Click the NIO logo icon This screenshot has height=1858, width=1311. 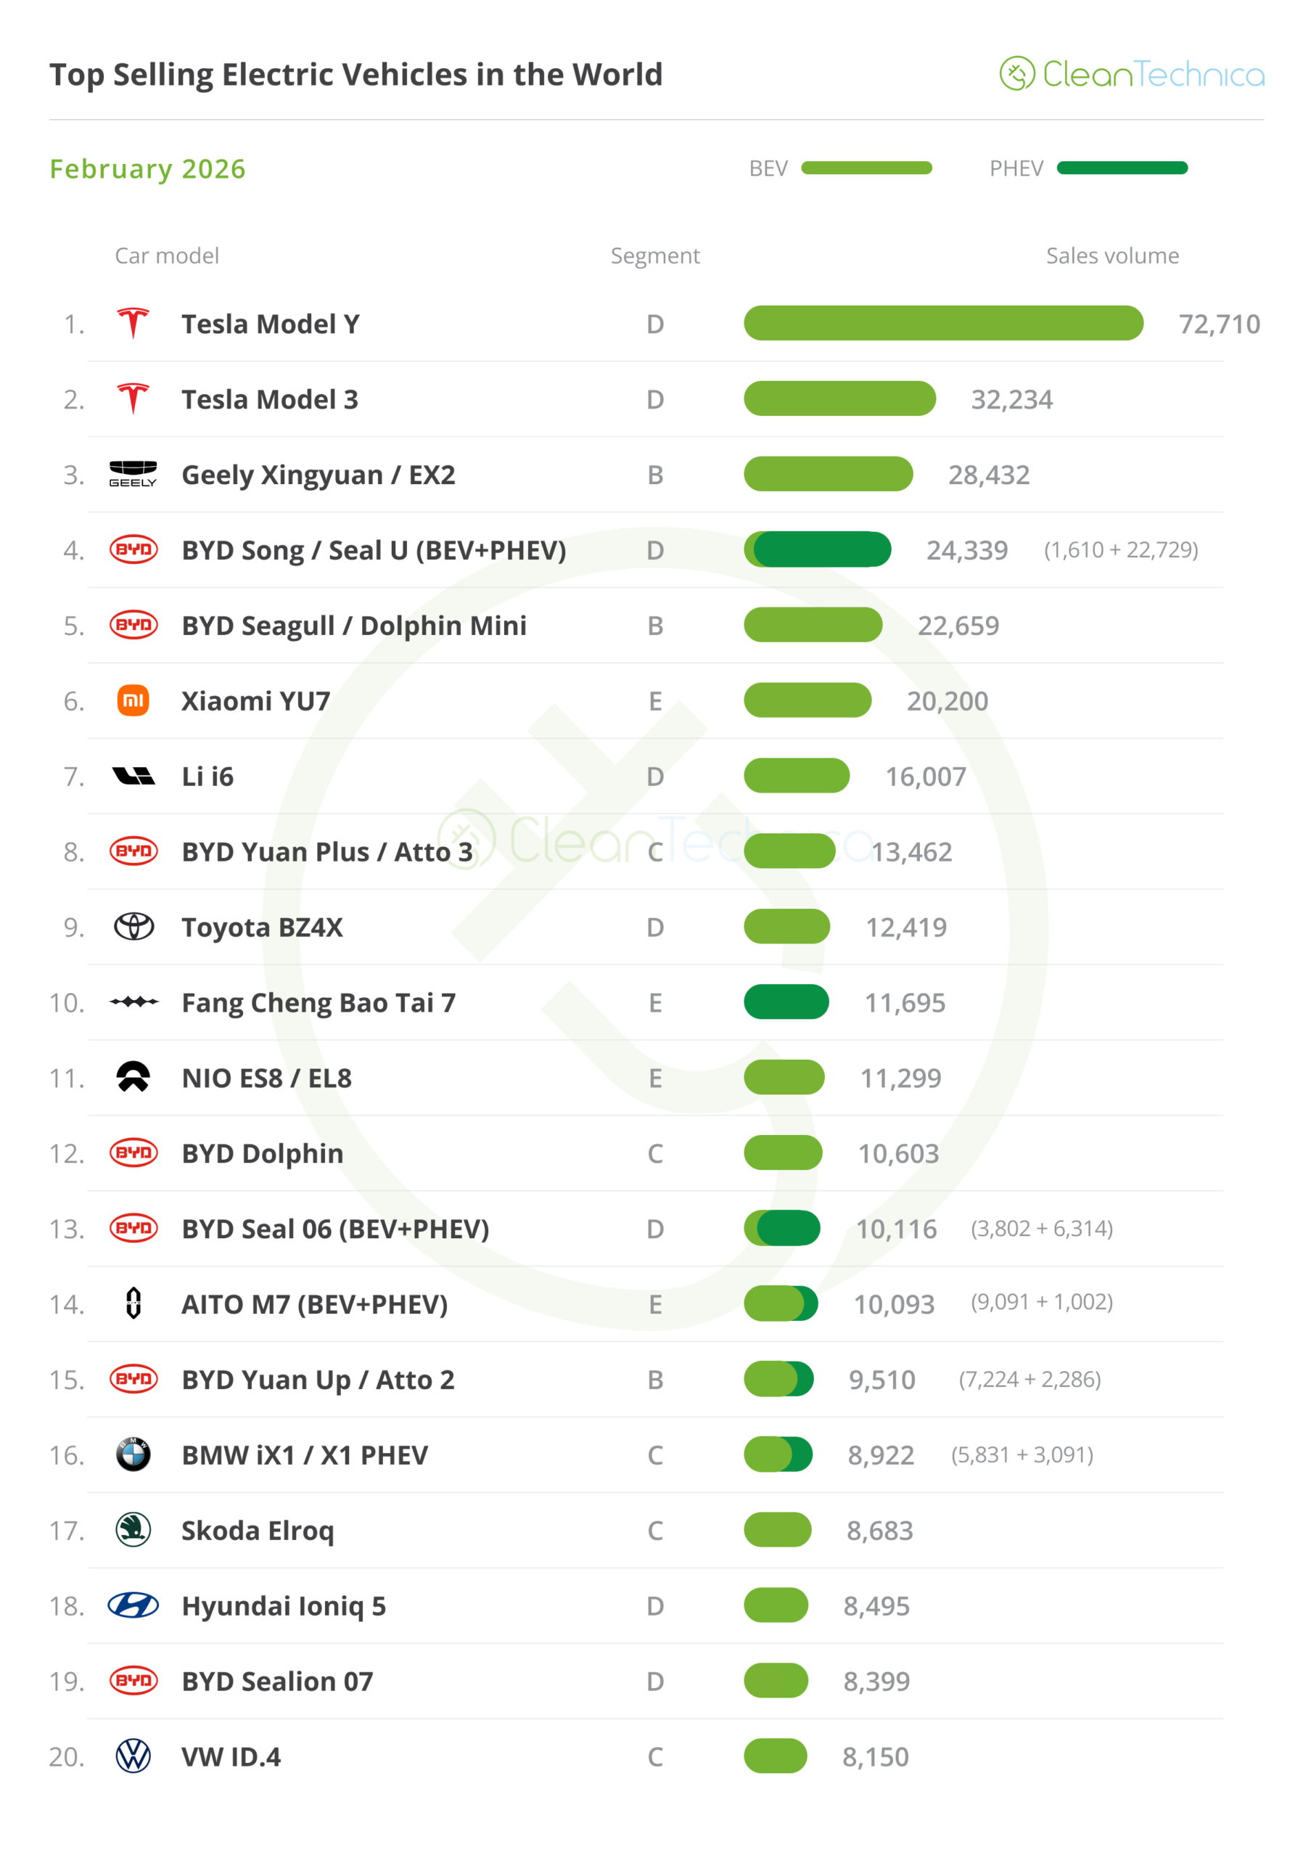pos(133,1077)
